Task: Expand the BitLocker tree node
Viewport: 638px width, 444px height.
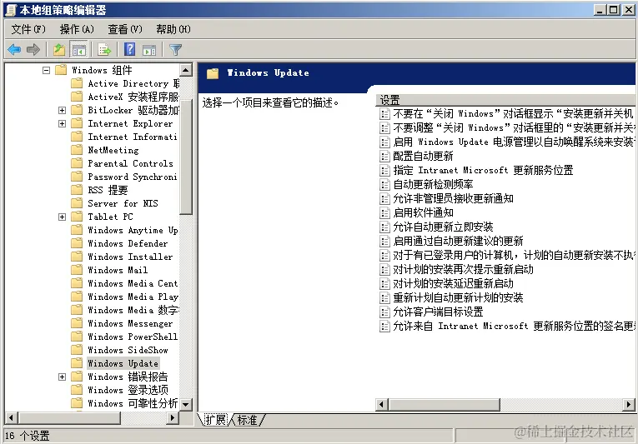Action: tap(62, 110)
